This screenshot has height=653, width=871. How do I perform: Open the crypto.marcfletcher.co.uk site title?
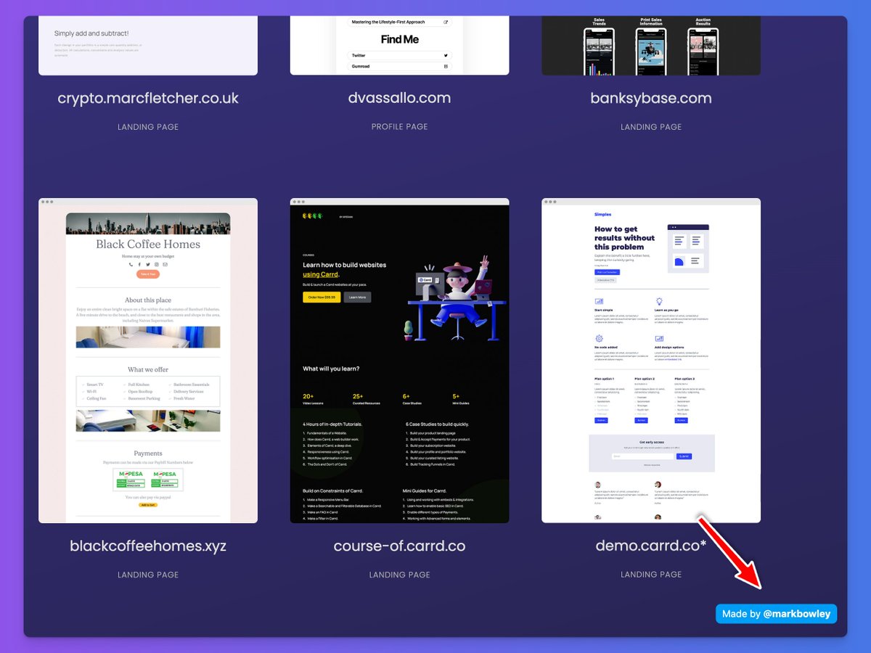[148, 98]
